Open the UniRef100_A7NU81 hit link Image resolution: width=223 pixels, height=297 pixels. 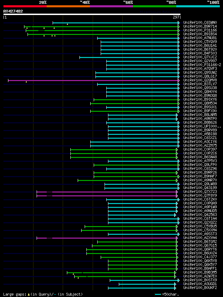pos(200,38)
